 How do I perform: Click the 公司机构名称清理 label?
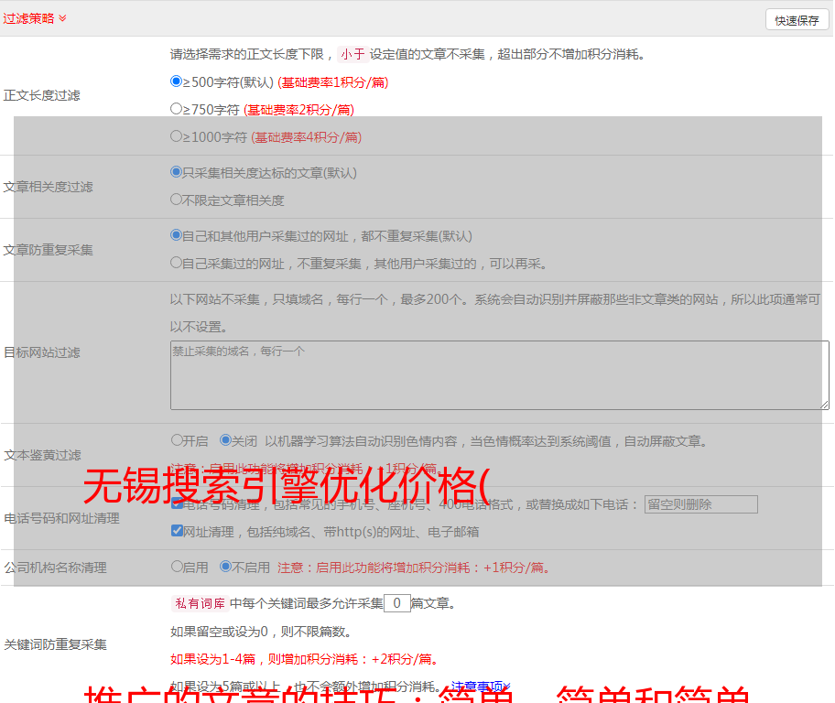point(55,568)
